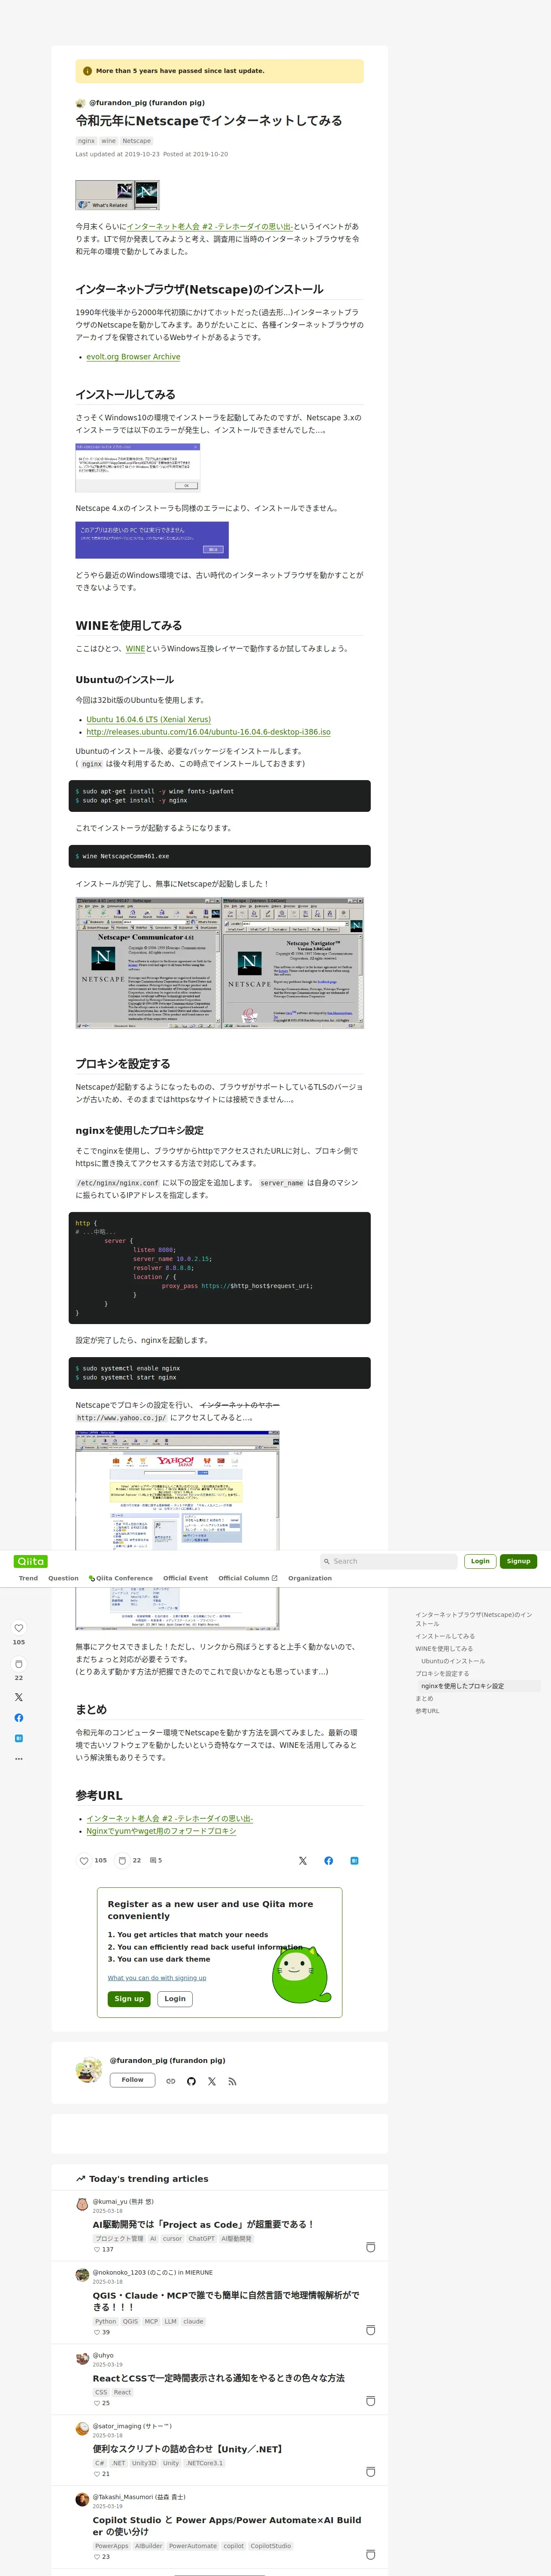Open the evolt.org Browser Archive link

tap(133, 357)
